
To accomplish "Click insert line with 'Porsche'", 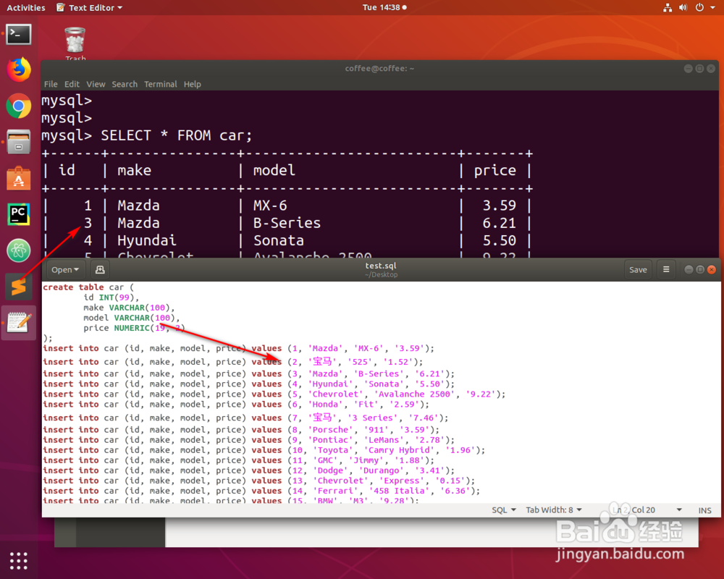I will click(x=241, y=429).
